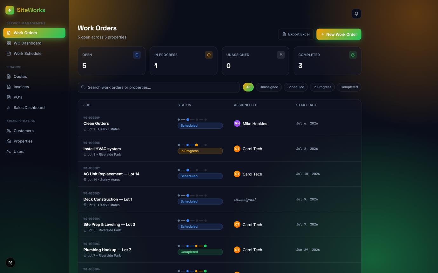Viewport: 438px width, 273px height.
Task: Click the Completed stat card
Action: pyautogui.click(x=327, y=61)
